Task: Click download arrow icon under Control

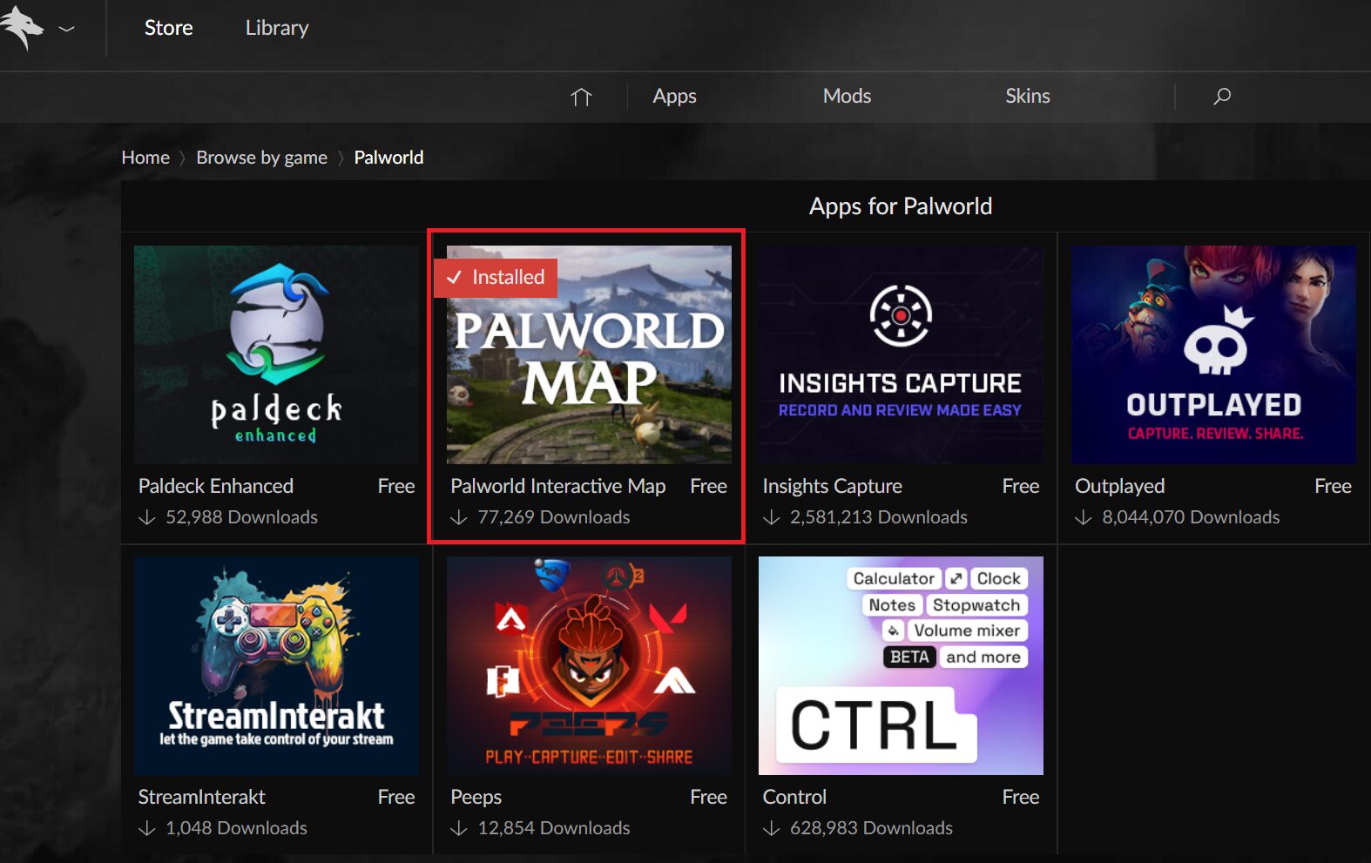Action: click(771, 828)
